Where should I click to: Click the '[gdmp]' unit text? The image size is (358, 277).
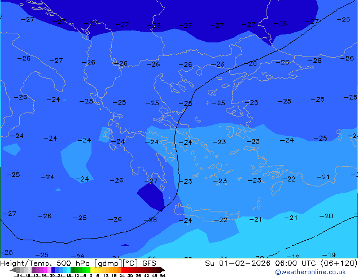point(108,263)
